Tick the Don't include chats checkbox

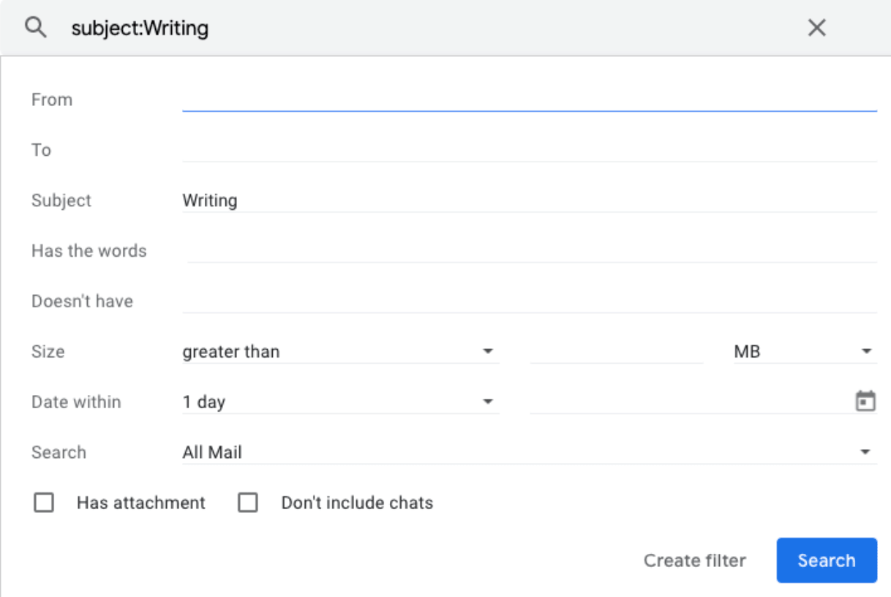[x=249, y=503]
